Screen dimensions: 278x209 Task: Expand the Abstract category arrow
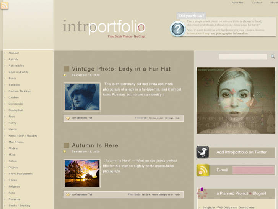(5, 53)
